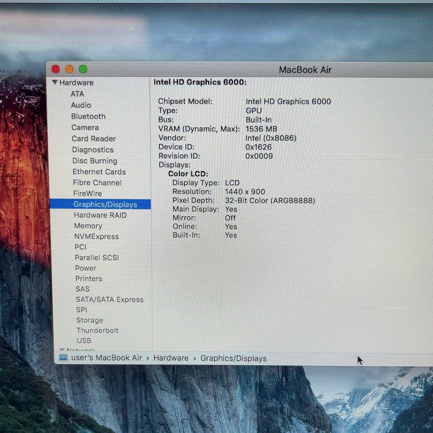433x433 pixels.
Task: Click the computer icon in the path bar
Action: pos(64,358)
